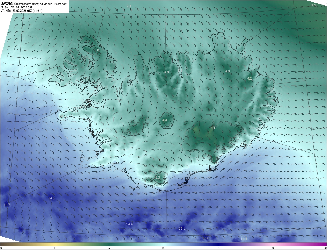The image size is (327, 250).
Task: Click the 4.2 value in northeast Iceland
Action: click(250, 79)
